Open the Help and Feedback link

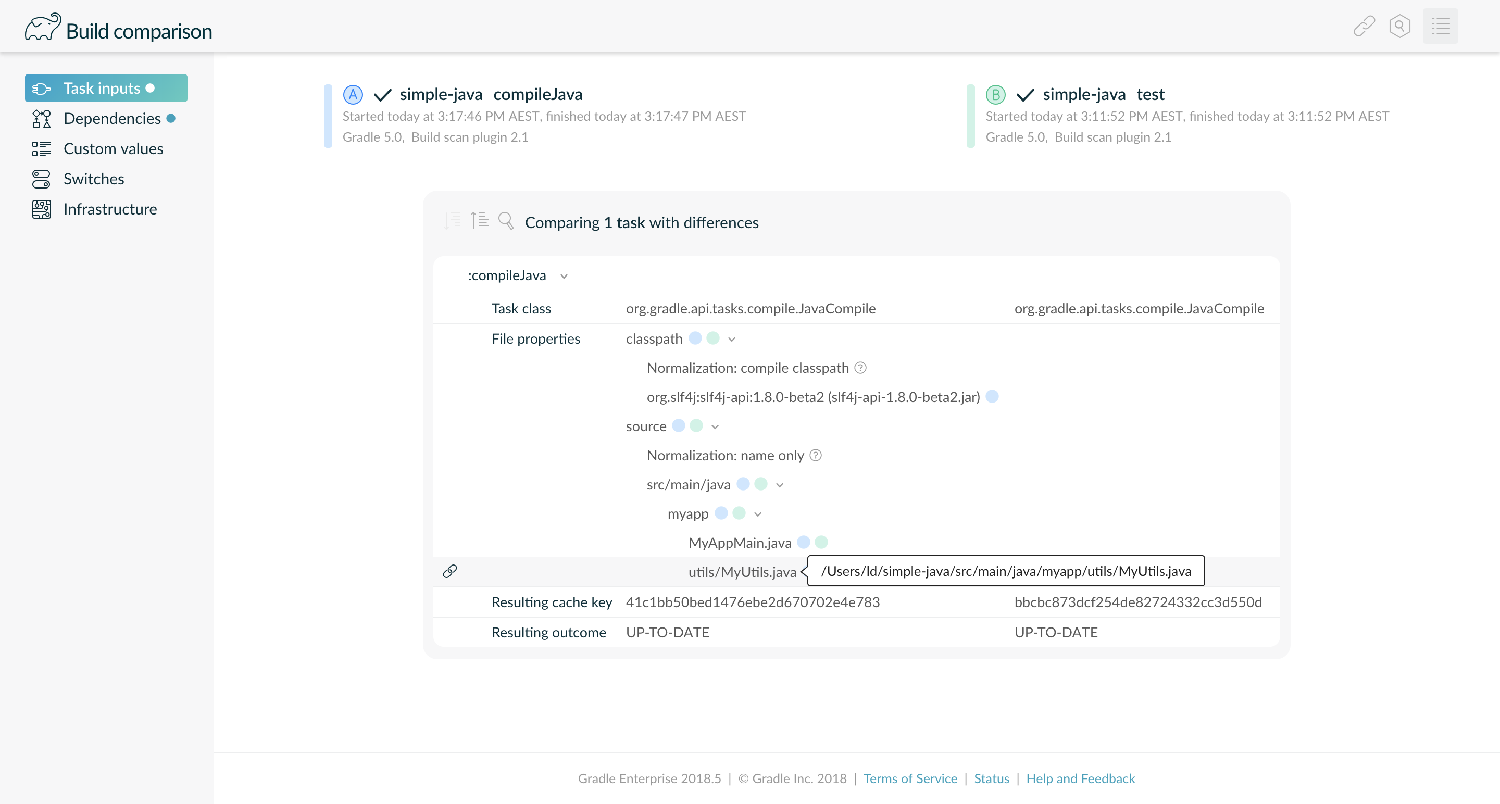point(1080,778)
